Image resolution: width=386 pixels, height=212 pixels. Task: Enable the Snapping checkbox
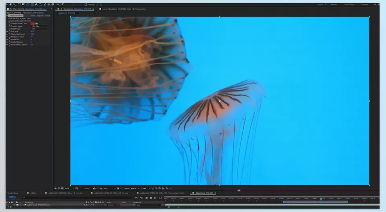[86, 4]
